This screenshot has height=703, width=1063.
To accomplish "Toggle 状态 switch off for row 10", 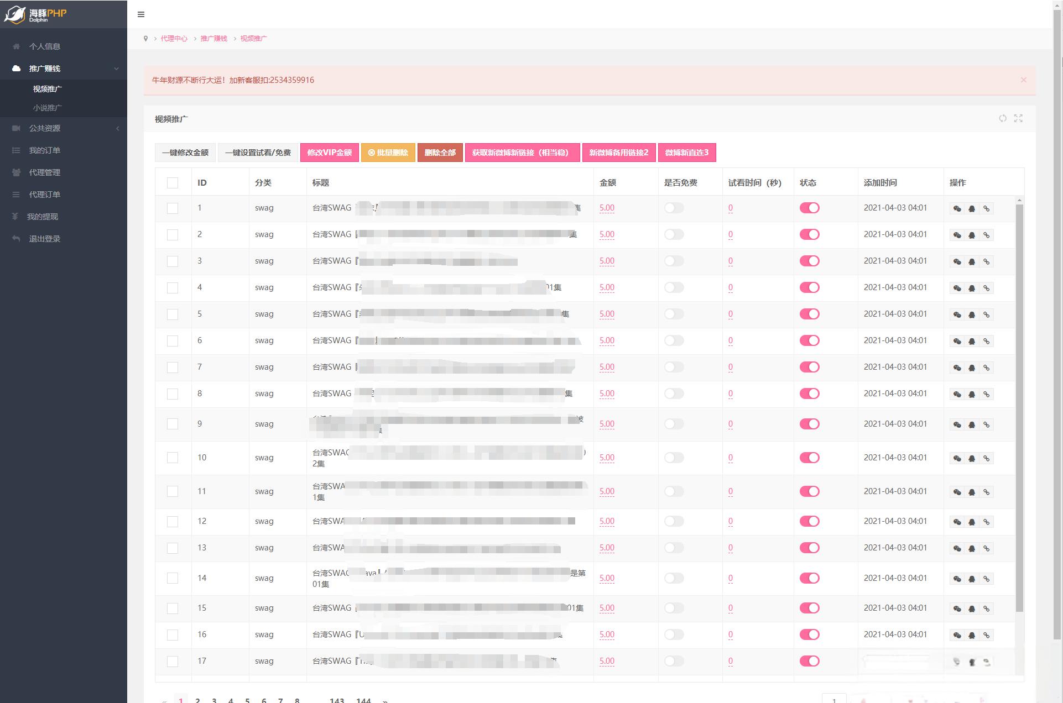I will (809, 458).
